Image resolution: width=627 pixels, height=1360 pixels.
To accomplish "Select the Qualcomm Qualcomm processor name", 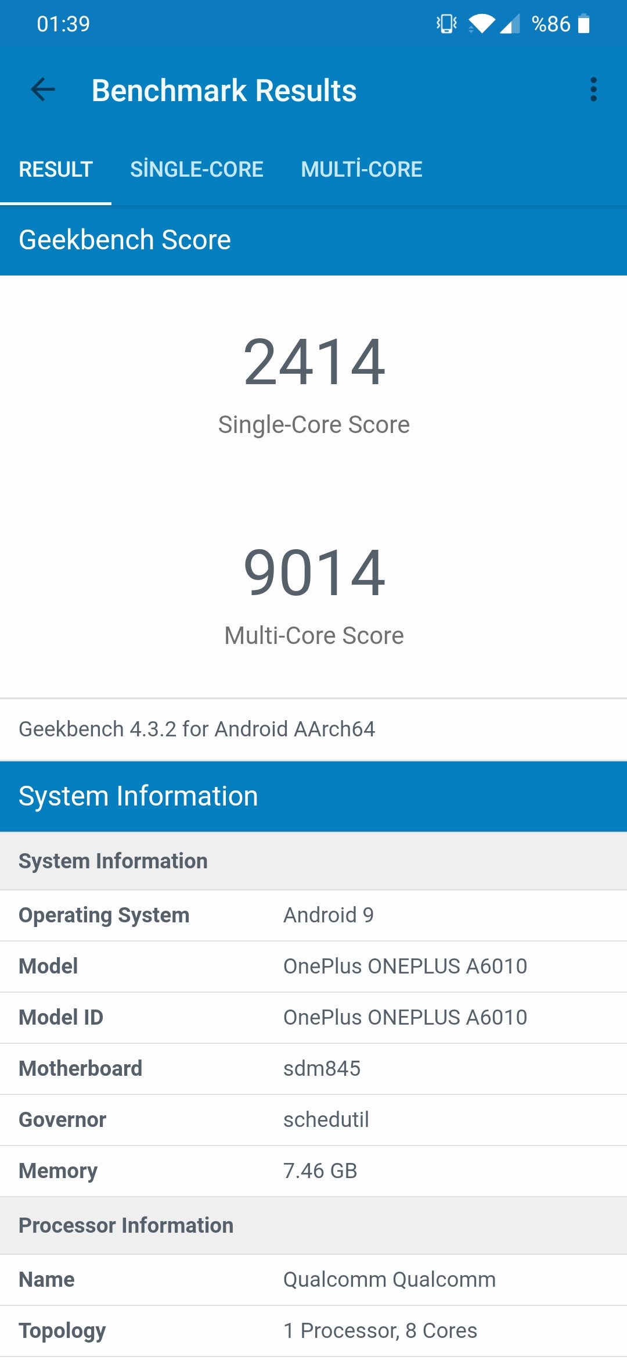I will (x=390, y=1279).
